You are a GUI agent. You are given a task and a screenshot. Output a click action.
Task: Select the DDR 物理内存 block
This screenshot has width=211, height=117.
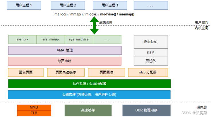click(146, 110)
